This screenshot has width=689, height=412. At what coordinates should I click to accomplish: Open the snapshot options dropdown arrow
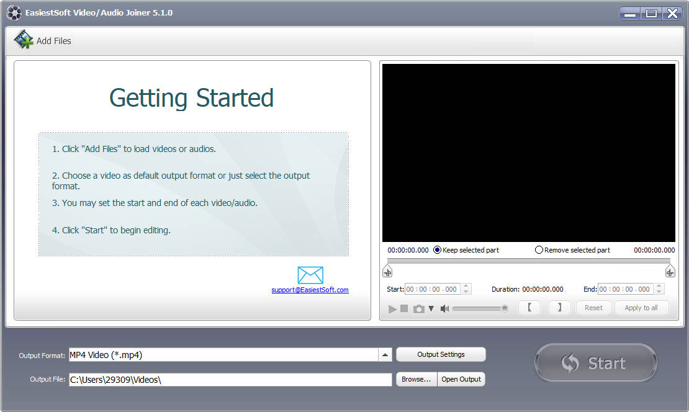click(x=431, y=308)
